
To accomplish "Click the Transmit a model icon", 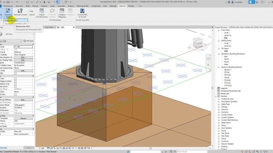I will [x=20, y=11].
